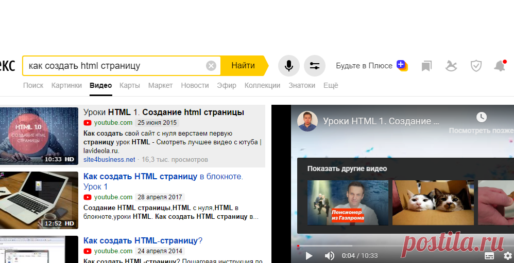Open Будьте в Плюсе link
Image resolution: width=514 pixels, height=263 pixels.
tap(364, 66)
